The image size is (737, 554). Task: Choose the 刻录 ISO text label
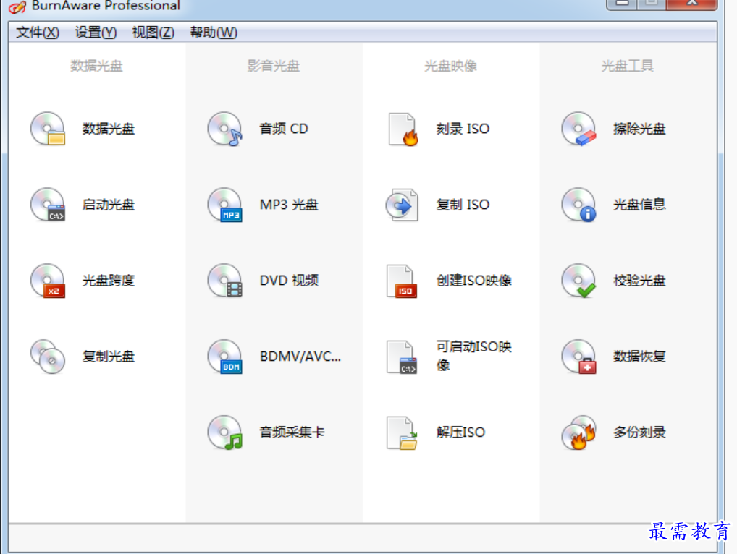point(463,129)
